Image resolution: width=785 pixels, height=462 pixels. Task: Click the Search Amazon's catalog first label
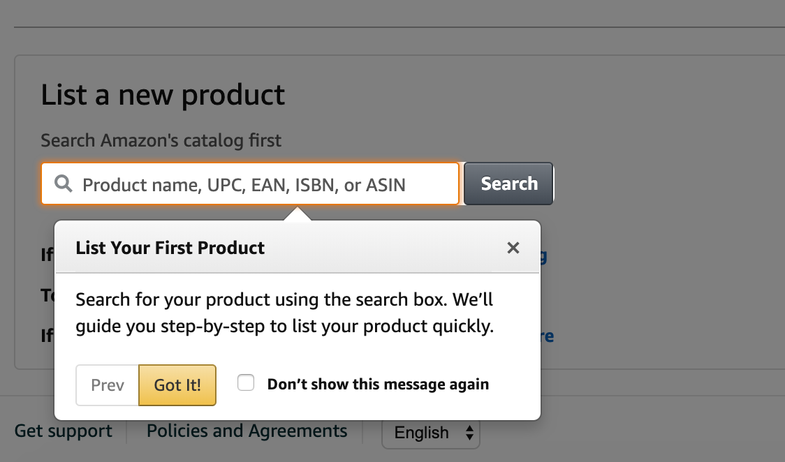coord(161,140)
